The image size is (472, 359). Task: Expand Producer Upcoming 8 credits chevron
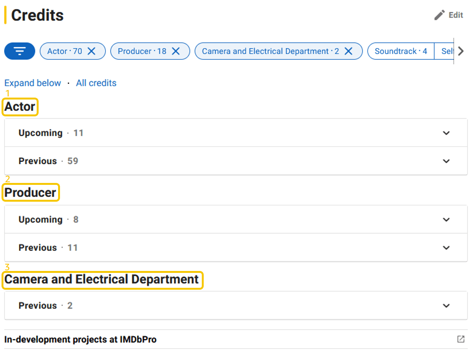[x=446, y=220]
